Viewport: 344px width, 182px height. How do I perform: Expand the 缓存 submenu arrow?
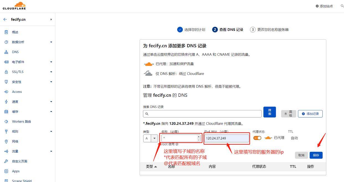[x=51, y=112]
